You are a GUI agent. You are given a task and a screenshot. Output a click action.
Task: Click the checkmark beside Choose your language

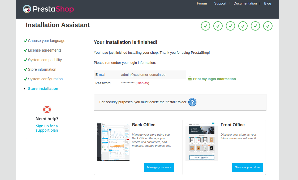point(25,41)
